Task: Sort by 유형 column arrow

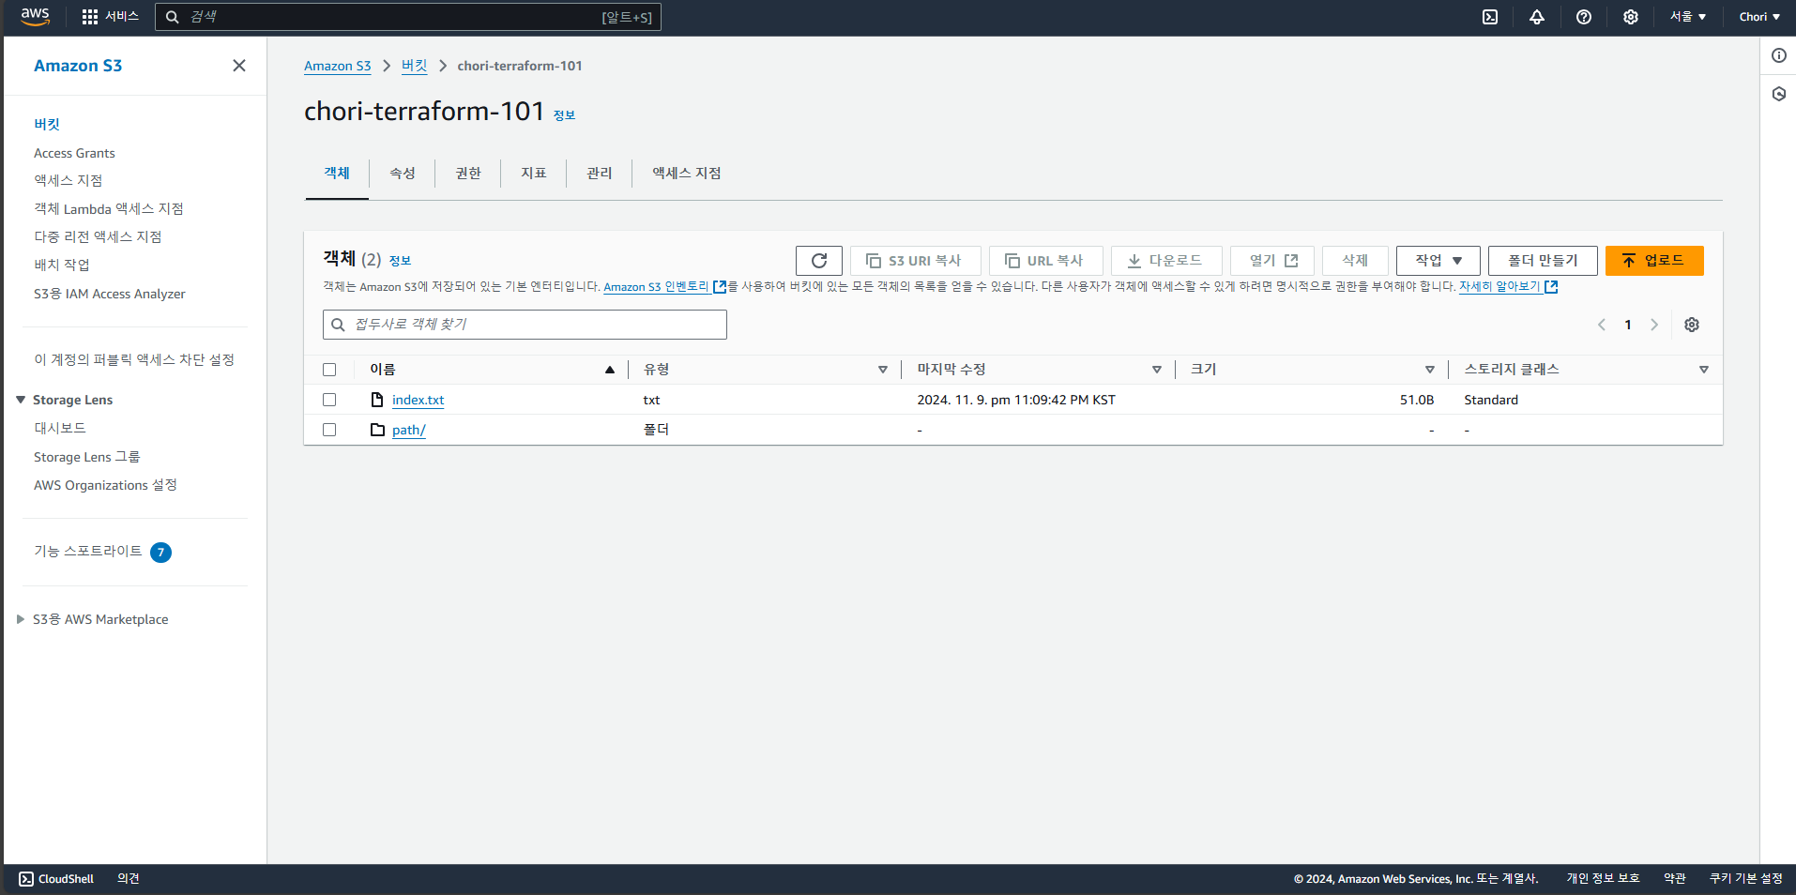Action: (x=883, y=370)
